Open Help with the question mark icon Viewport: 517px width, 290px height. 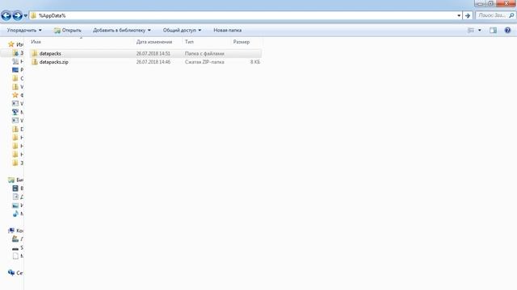pyautogui.click(x=507, y=31)
